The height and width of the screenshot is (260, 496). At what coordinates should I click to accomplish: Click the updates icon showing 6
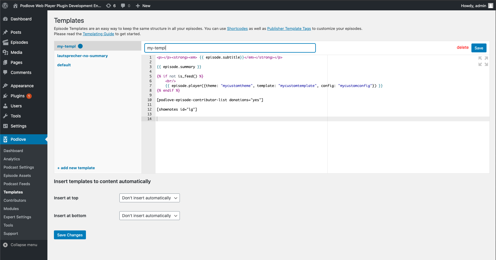click(x=109, y=6)
